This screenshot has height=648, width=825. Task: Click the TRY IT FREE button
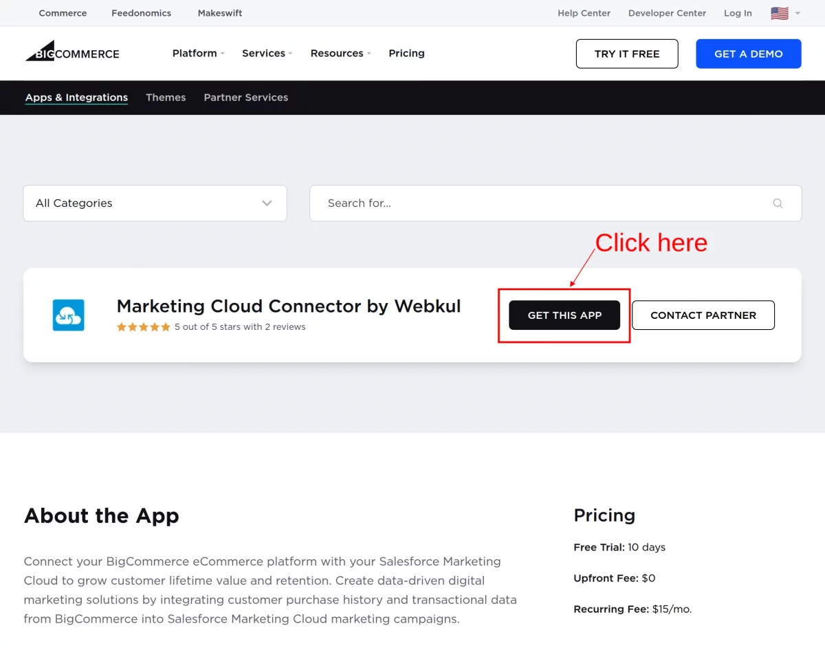pyautogui.click(x=627, y=54)
